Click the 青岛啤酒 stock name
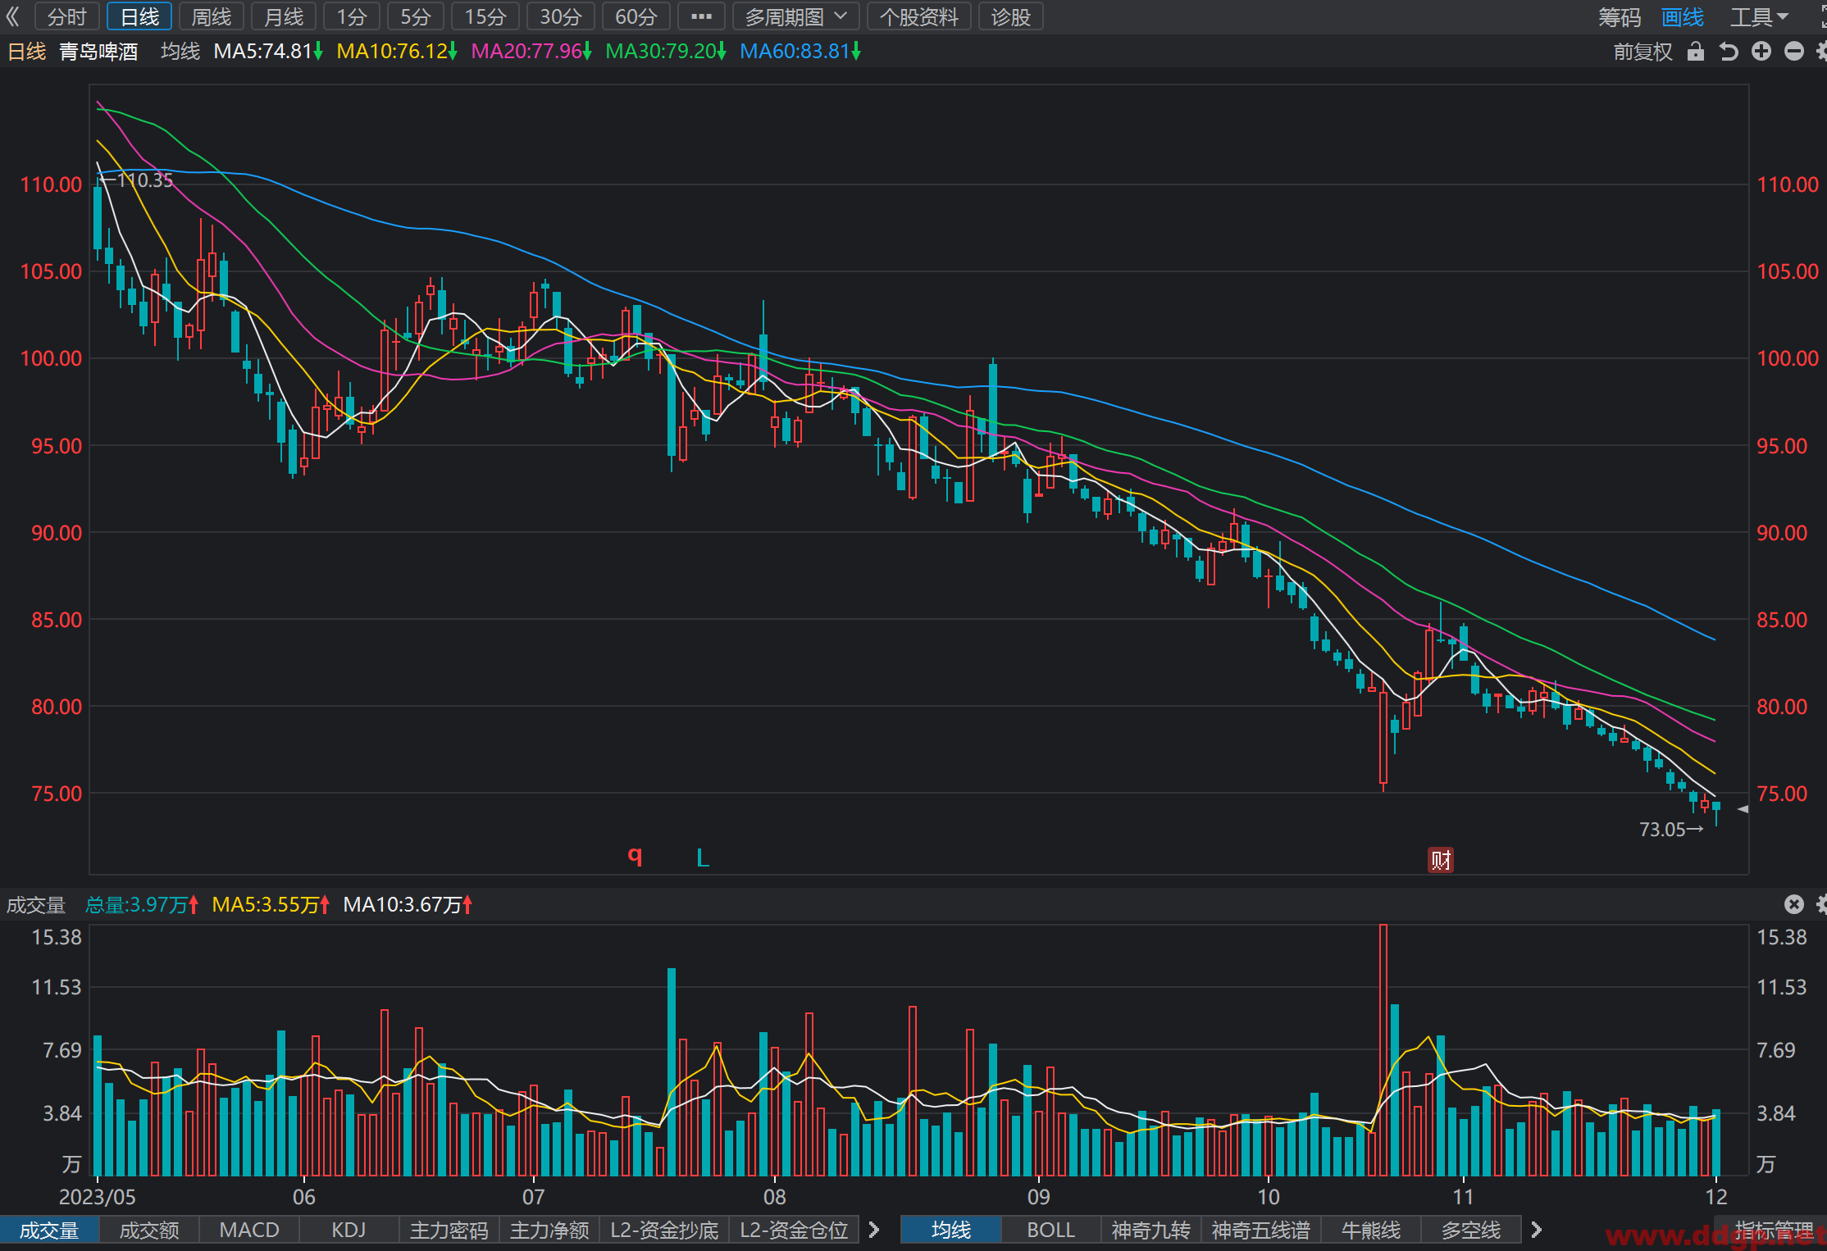 [x=98, y=52]
